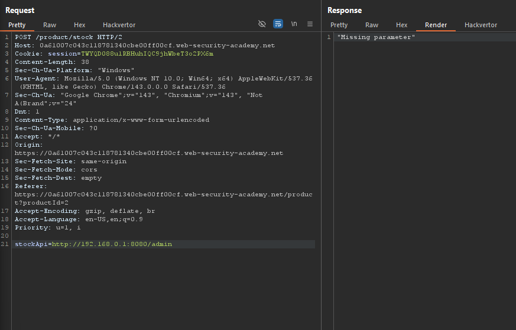The width and height of the screenshot is (516, 330).
Task: Click the Accept-Encoding header line
Action: 85,211
